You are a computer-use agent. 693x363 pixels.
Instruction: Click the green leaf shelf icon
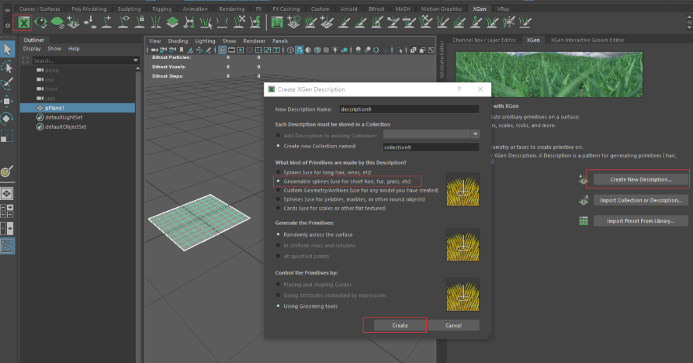[x=57, y=22]
